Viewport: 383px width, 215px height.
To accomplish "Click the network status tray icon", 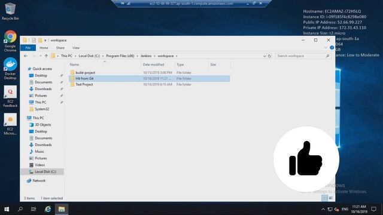I will [330, 209].
